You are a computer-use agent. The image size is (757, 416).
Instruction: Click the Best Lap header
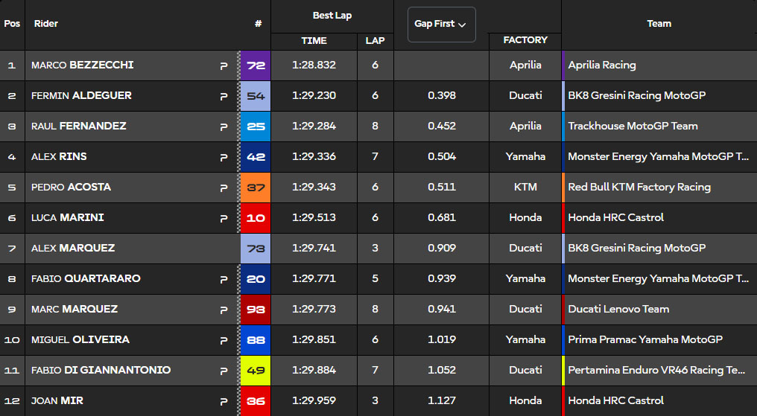point(332,16)
